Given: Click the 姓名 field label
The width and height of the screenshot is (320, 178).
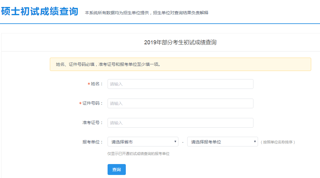Looking at the screenshot, I should click(x=97, y=84).
